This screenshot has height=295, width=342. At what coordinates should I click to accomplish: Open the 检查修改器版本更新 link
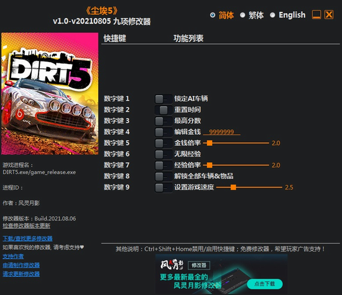[26, 225]
